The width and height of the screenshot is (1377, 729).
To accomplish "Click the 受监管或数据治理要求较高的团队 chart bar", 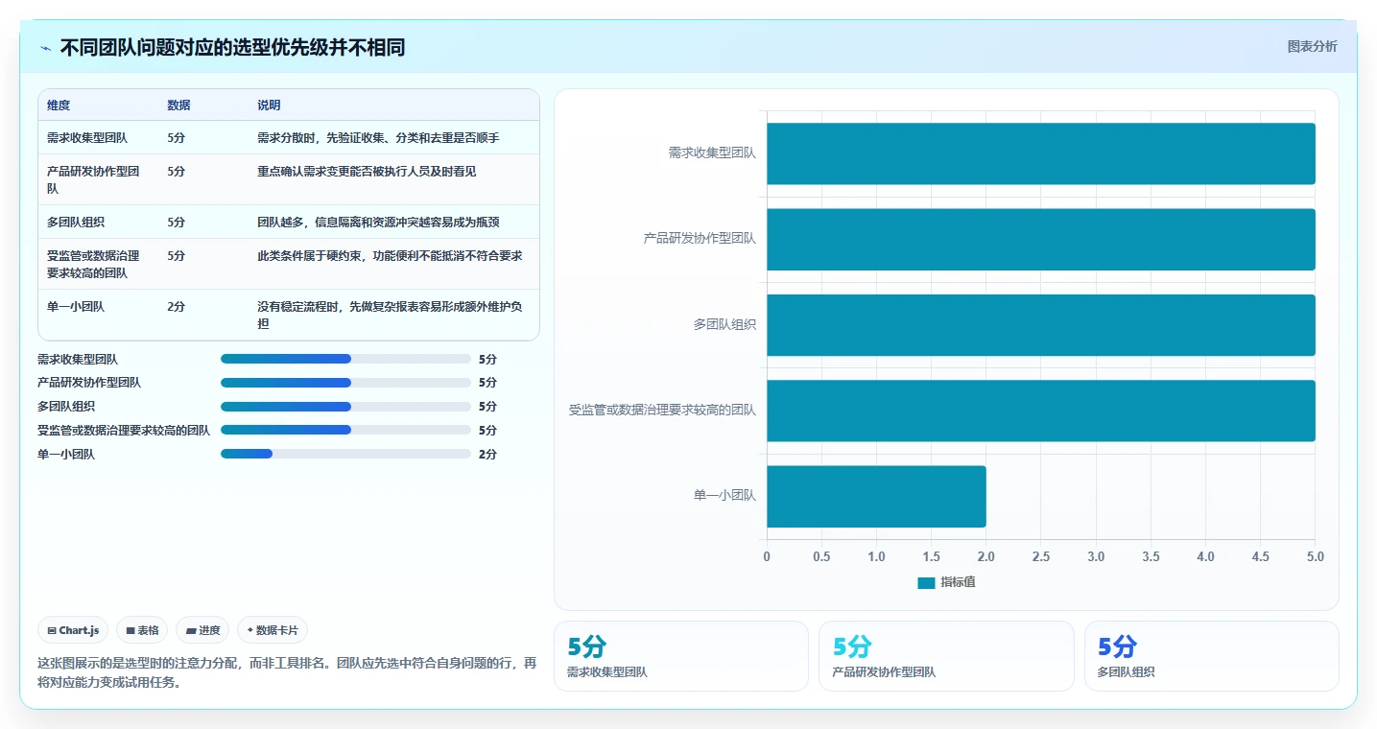I will click(1041, 411).
